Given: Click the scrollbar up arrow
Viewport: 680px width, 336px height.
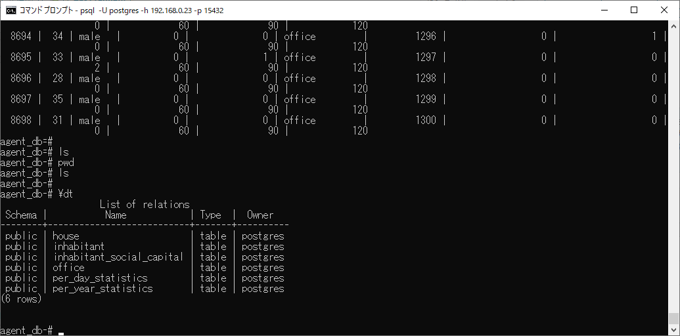Looking at the screenshot, I should click(673, 25).
